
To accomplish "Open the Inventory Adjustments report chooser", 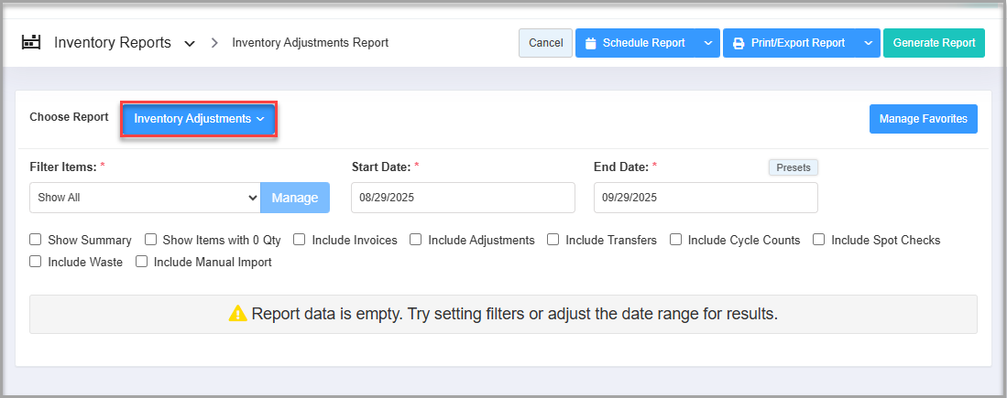I will (199, 119).
